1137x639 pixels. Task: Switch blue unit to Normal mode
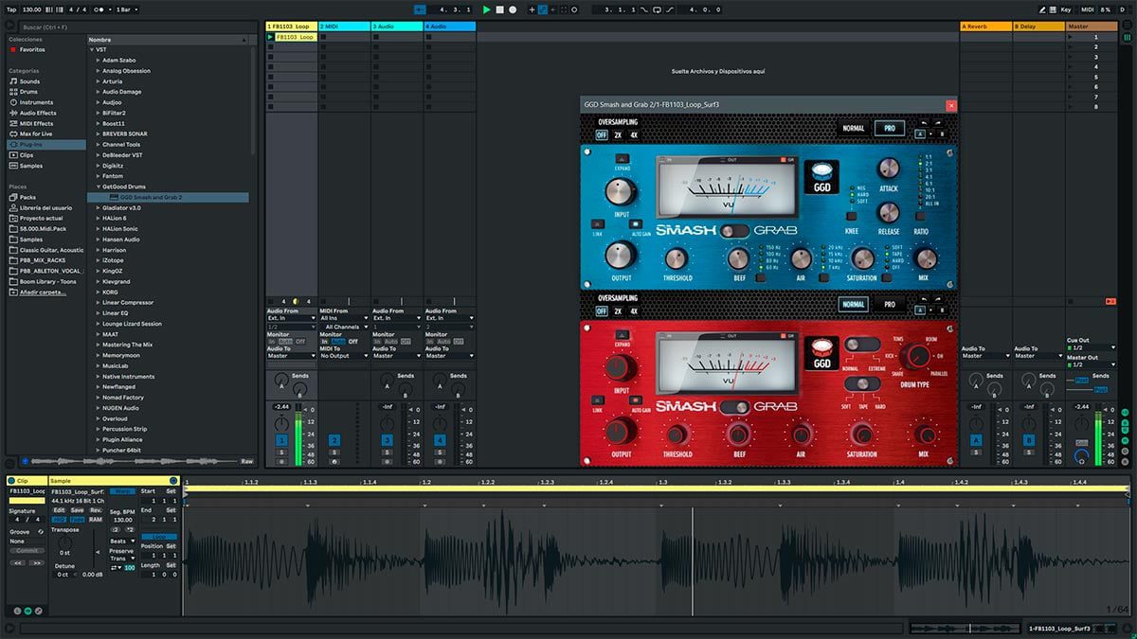[x=853, y=129]
